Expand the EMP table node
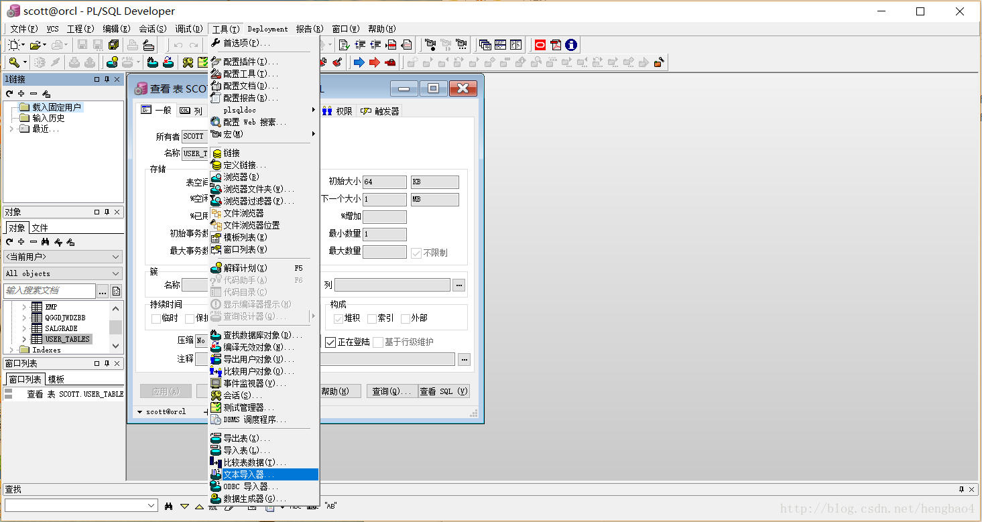Viewport: 982px width, 522px height. pos(24,307)
